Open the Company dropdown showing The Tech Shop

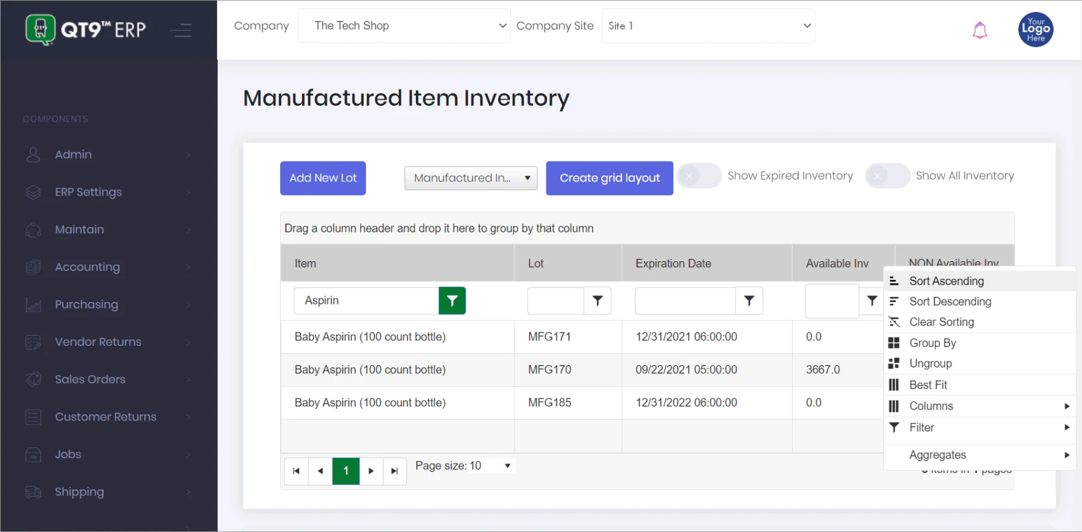point(404,26)
